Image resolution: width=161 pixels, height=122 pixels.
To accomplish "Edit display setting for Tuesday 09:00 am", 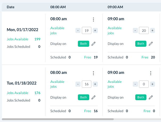I will point(151,97).
